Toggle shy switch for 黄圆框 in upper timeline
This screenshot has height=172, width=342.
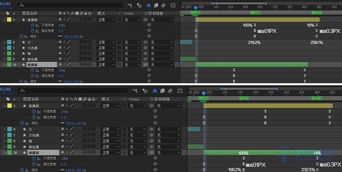60,20
